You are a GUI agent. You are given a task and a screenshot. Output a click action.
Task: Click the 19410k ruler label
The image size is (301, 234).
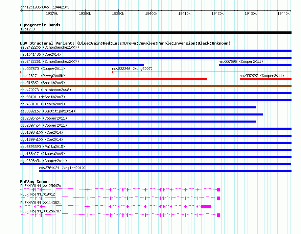point(184,14)
